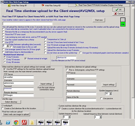Viewport: 135px width, 126px height.
Task: Click the weather station name field
Action: coord(27,23)
